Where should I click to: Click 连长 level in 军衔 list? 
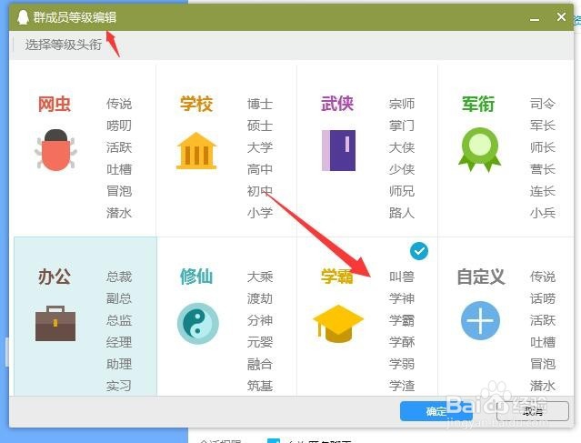(543, 191)
